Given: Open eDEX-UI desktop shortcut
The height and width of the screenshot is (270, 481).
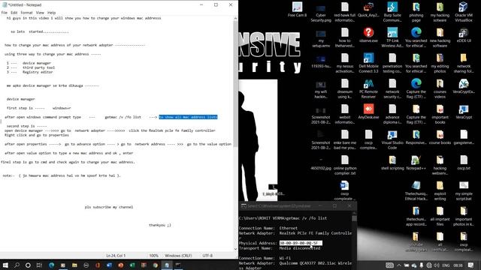Looking at the screenshot, I should [x=464, y=35].
